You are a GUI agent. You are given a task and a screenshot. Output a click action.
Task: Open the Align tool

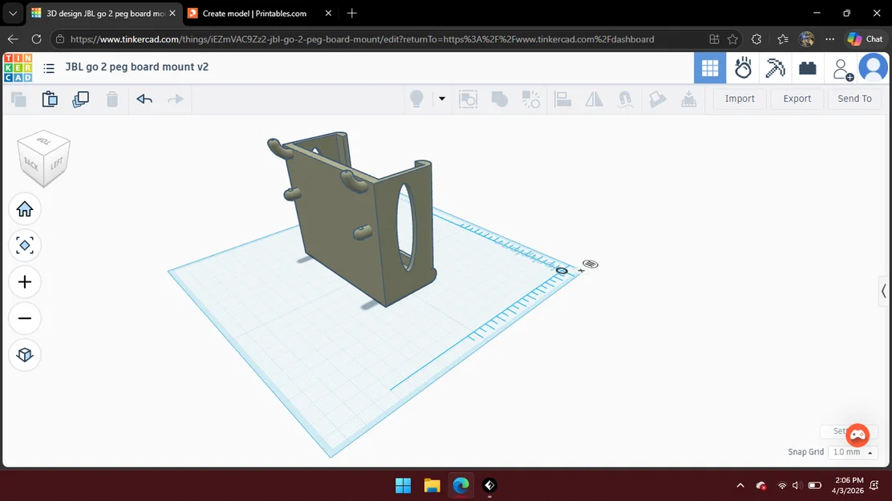[564, 99]
